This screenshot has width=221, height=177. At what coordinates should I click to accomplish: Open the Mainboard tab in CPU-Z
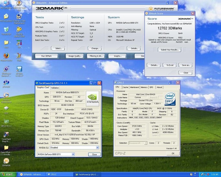[134, 87]
